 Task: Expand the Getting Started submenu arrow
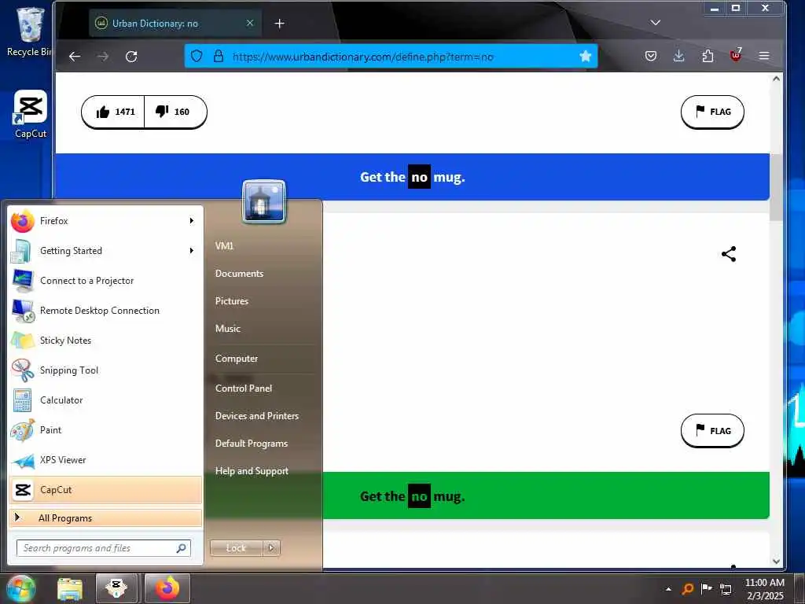point(192,251)
